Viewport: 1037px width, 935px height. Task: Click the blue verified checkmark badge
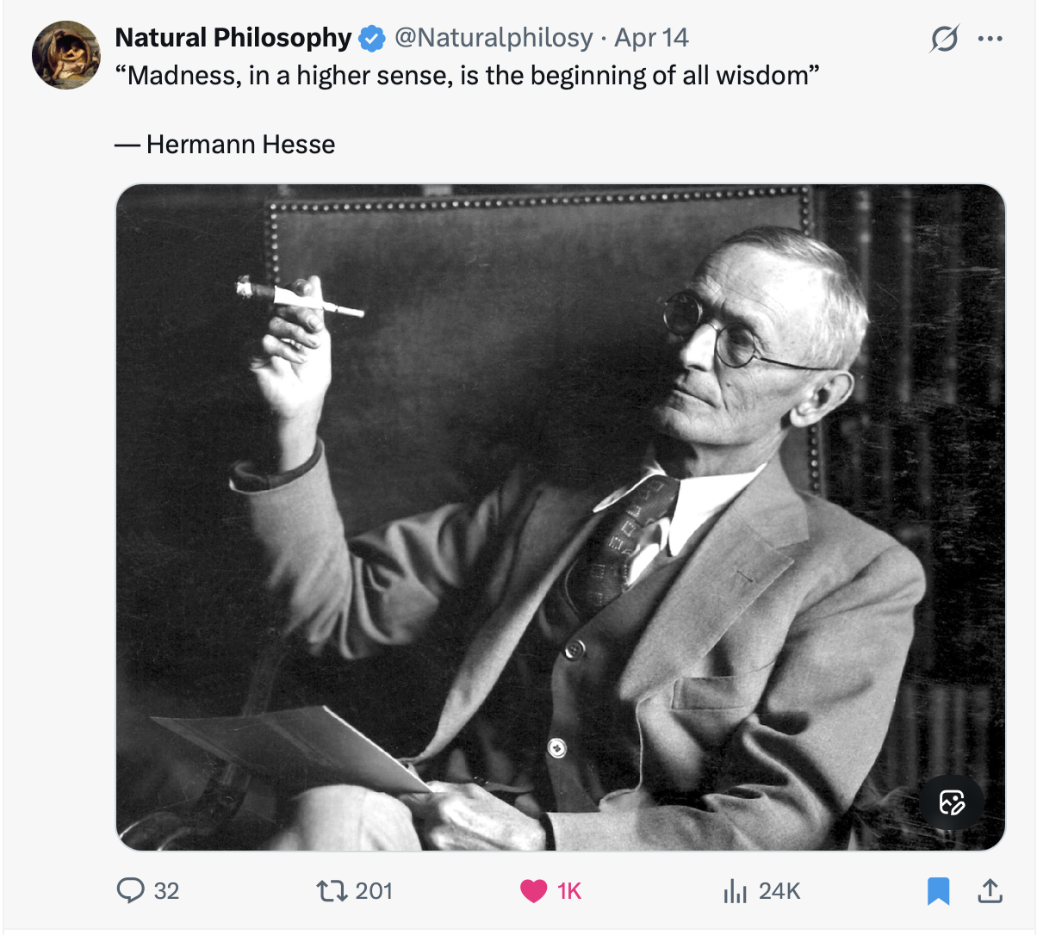pos(371,39)
